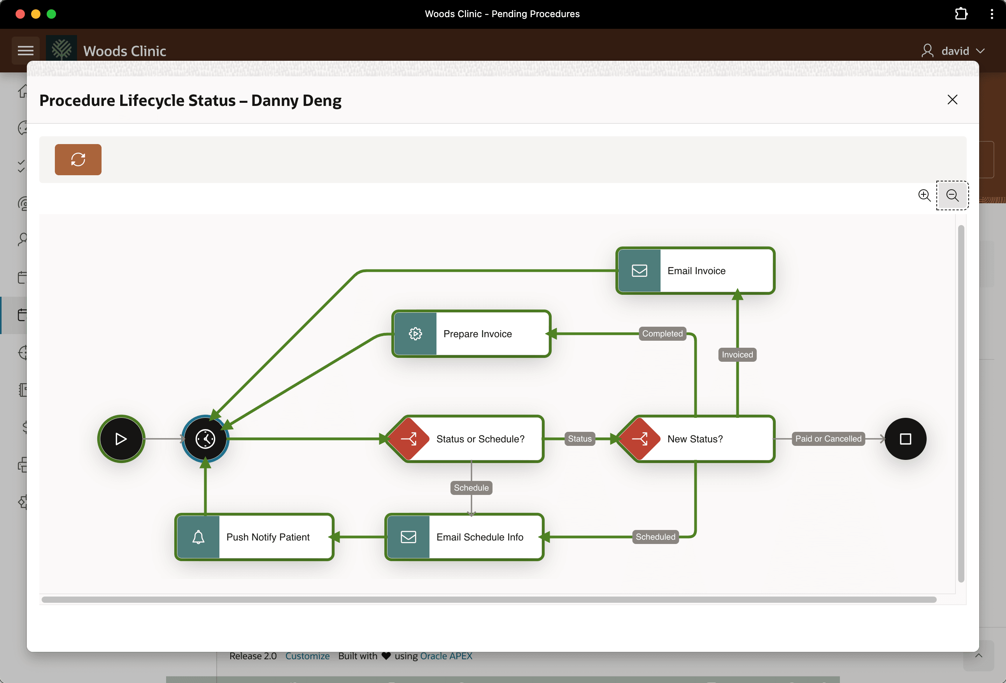
Task: Click the Scheduled connection label
Action: coord(655,537)
